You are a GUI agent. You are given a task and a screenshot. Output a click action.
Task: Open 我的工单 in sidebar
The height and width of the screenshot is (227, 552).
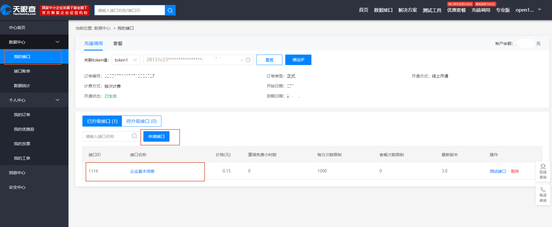click(34, 158)
